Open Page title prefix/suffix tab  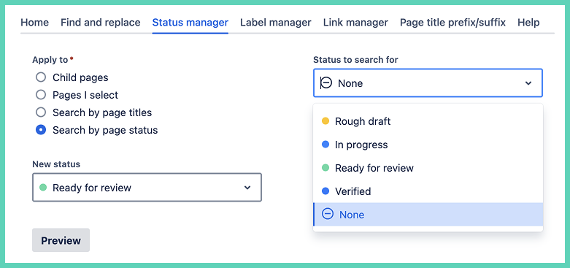[452, 23]
